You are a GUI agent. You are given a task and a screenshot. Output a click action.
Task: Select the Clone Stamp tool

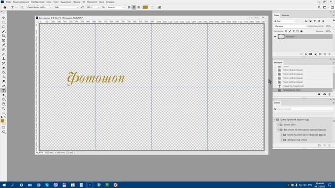pos(4,58)
